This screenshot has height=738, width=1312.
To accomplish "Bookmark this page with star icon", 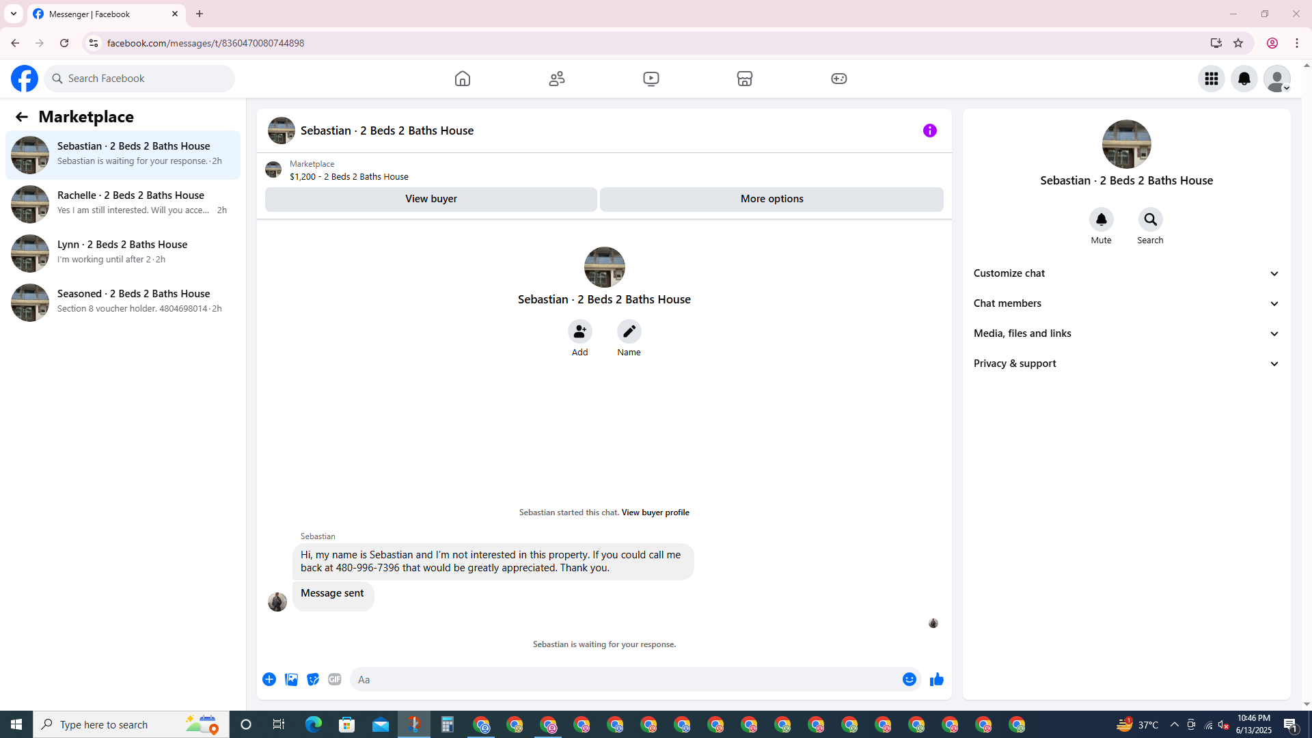I will [1238, 43].
